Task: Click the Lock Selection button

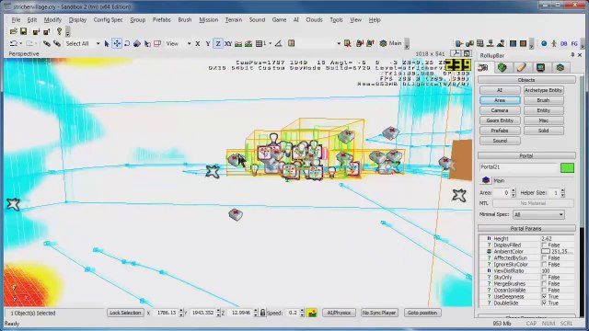Action: (125, 313)
